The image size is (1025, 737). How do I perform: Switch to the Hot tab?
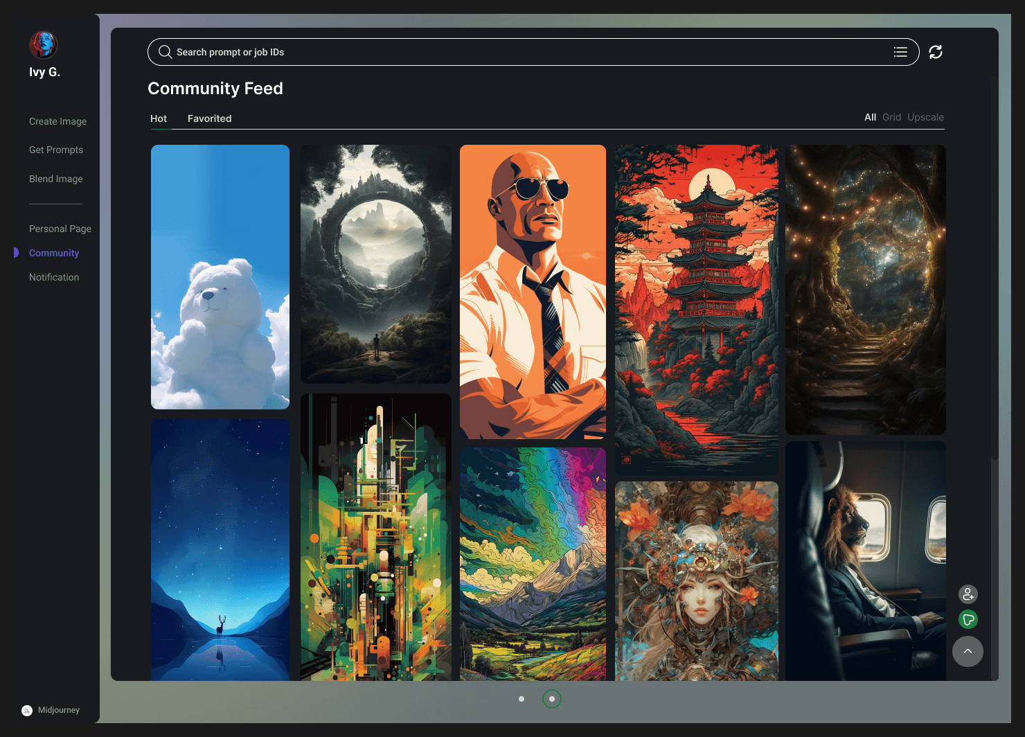159,118
